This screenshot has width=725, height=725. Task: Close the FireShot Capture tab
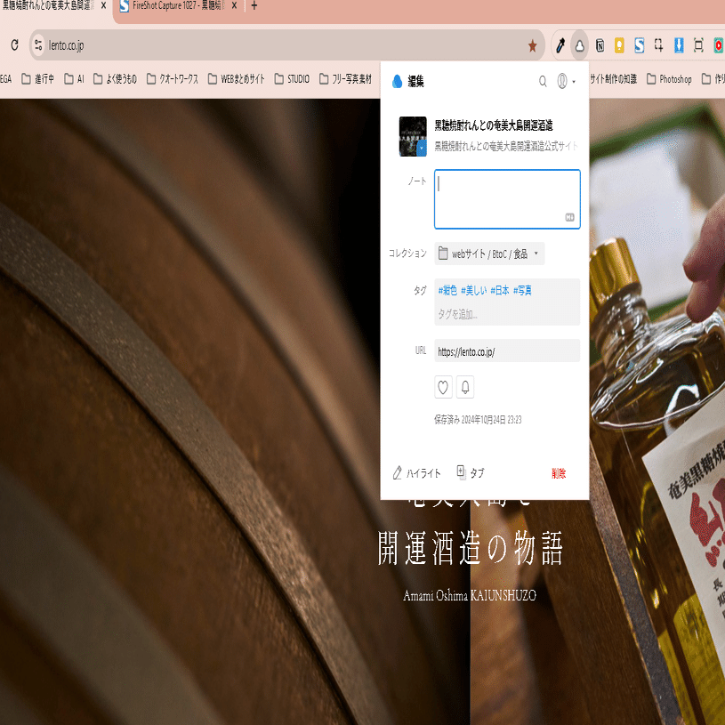235,5
